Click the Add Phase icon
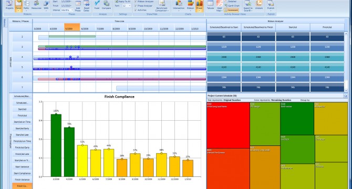This screenshot has height=189, width=352. [x=78, y=6]
